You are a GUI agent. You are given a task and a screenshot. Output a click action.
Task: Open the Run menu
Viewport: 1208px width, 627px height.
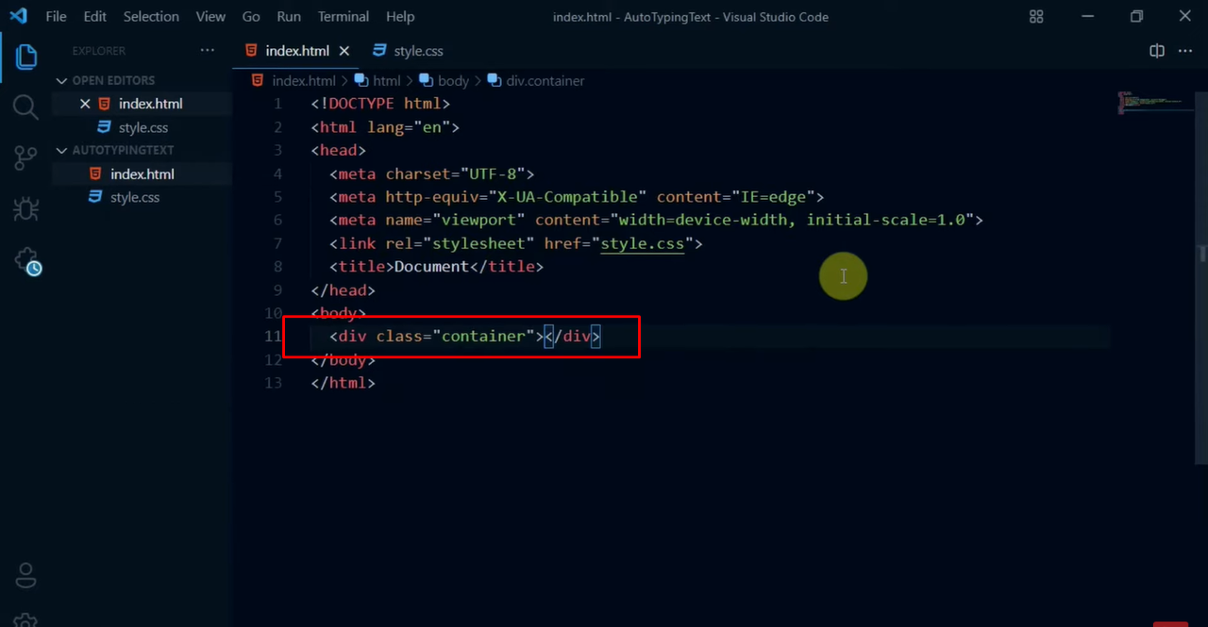pos(289,17)
